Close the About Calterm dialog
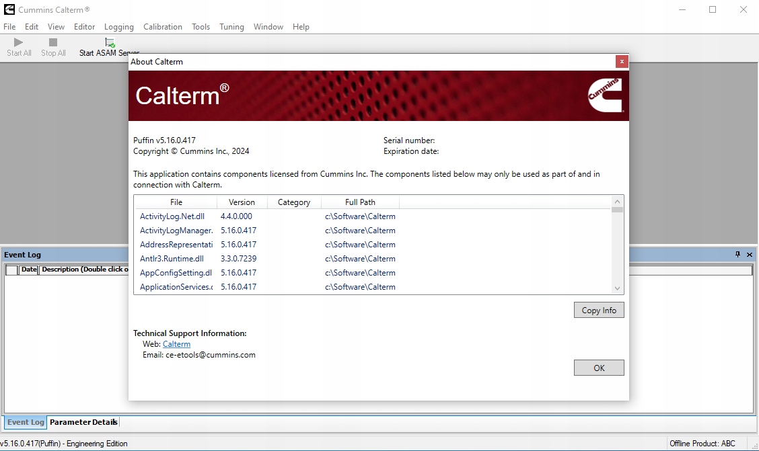The height and width of the screenshot is (451, 759). [x=622, y=62]
